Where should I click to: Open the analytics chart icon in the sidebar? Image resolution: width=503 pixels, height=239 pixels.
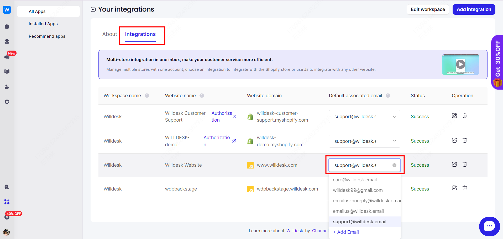[7, 102]
